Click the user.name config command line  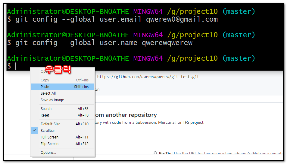click(x=99, y=43)
